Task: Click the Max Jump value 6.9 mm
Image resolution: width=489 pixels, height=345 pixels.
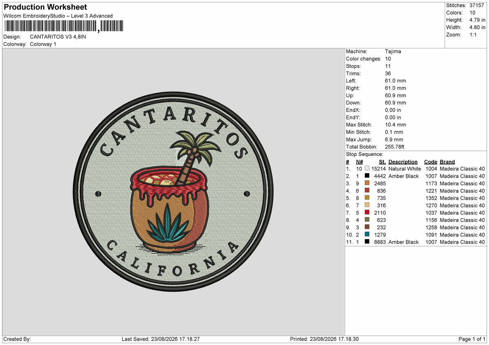Action: click(394, 139)
